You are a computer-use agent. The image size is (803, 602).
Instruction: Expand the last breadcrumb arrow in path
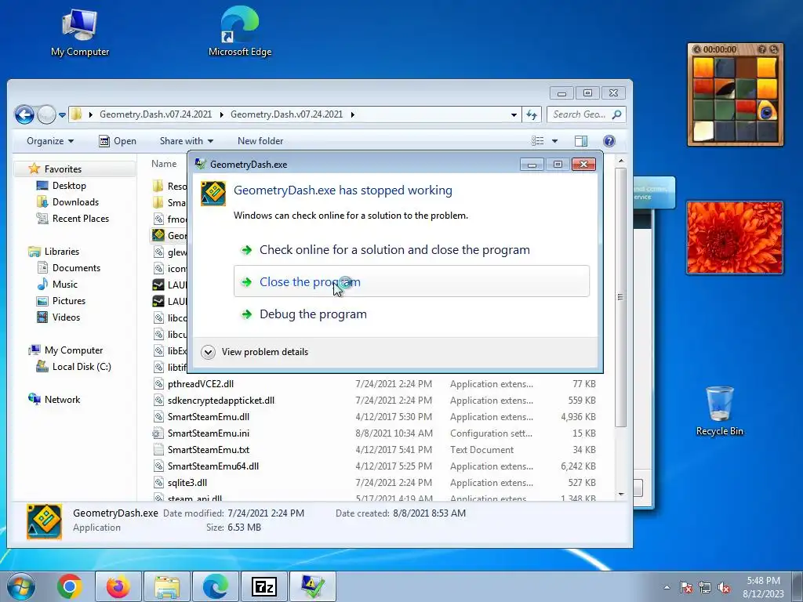(x=352, y=114)
